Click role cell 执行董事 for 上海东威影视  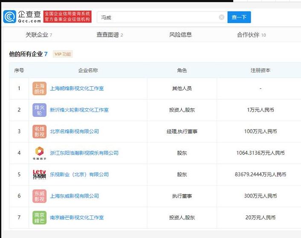point(182,196)
